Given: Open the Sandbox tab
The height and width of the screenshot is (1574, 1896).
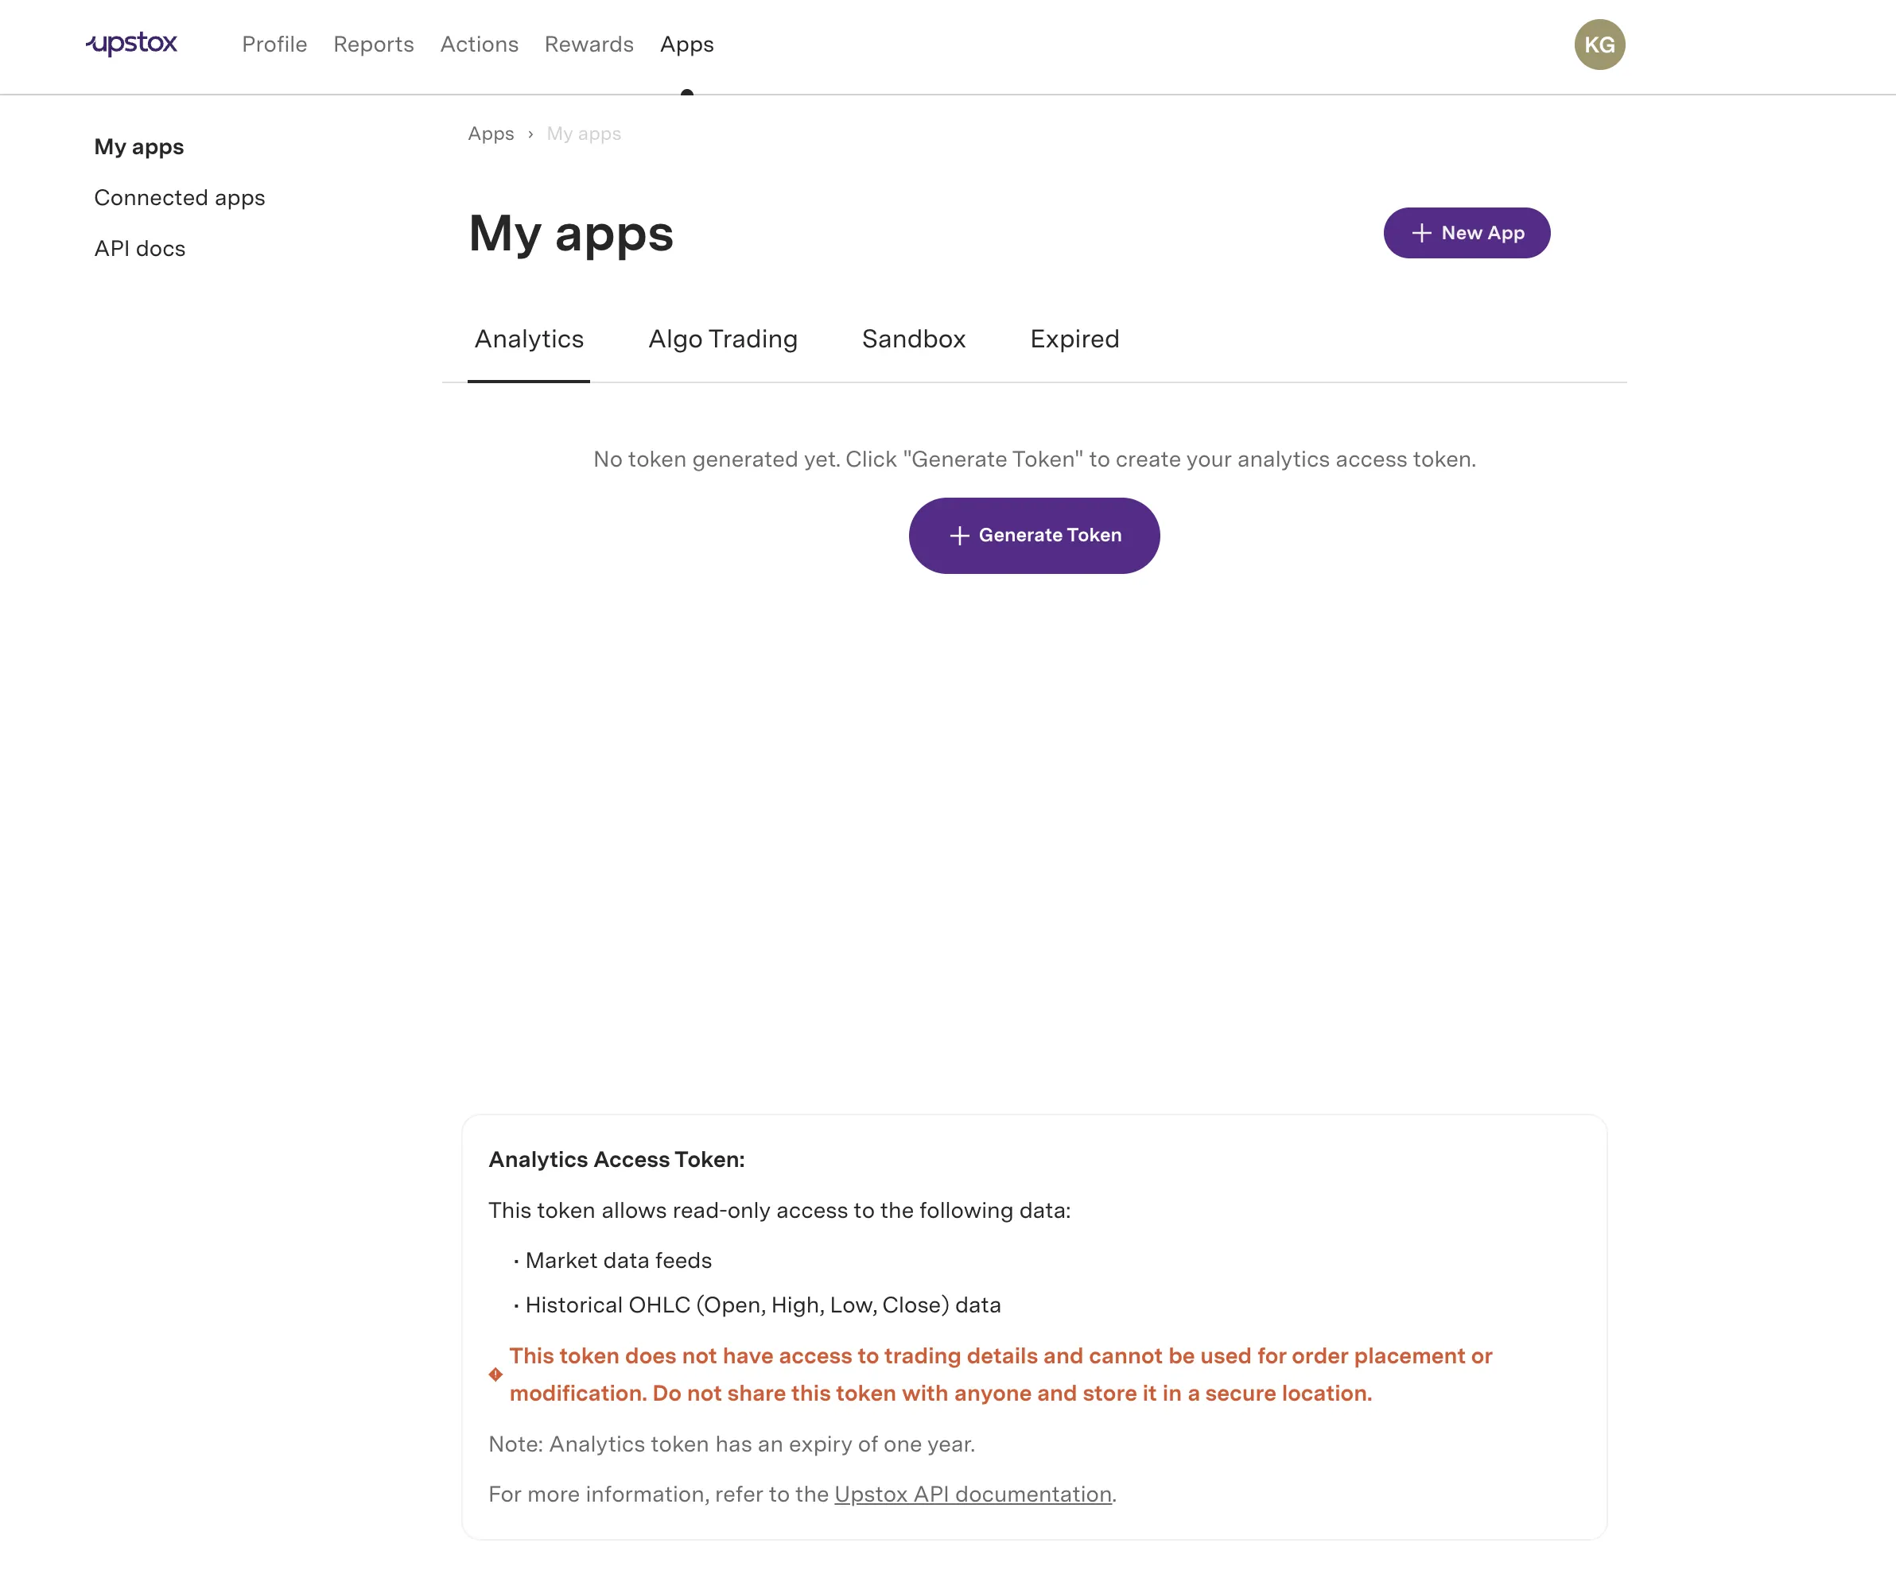Looking at the screenshot, I should coord(914,339).
